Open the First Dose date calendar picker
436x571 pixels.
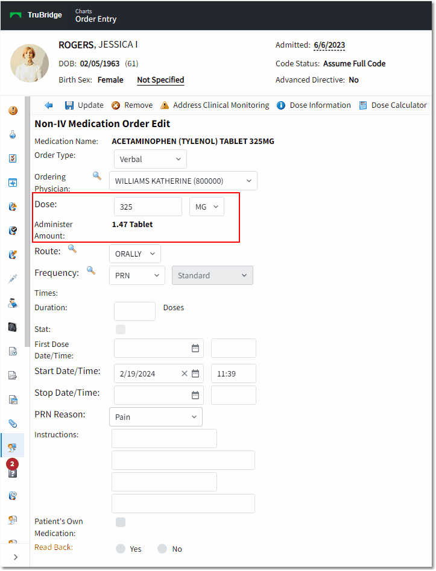tap(195, 348)
